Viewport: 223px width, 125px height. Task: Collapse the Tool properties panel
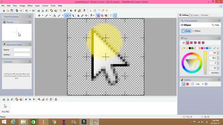tap(219, 21)
